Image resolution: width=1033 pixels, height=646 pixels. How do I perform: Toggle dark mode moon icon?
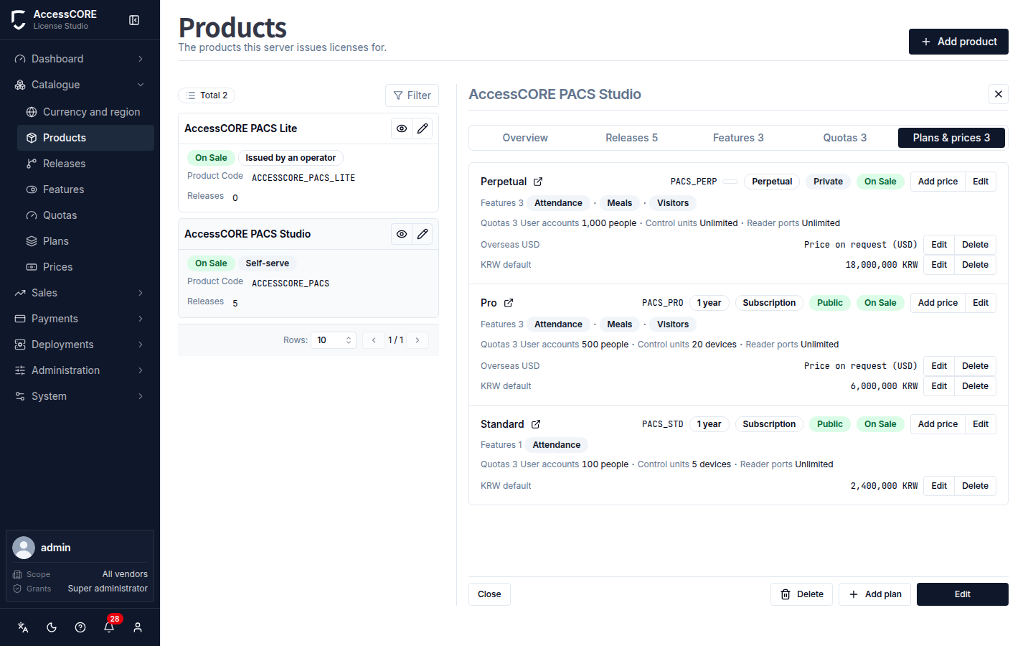point(52,627)
